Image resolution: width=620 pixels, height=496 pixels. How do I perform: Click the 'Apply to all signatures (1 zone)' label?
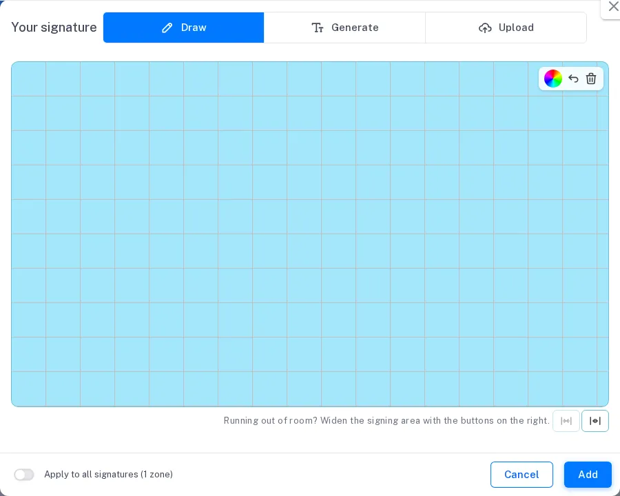pos(108,474)
